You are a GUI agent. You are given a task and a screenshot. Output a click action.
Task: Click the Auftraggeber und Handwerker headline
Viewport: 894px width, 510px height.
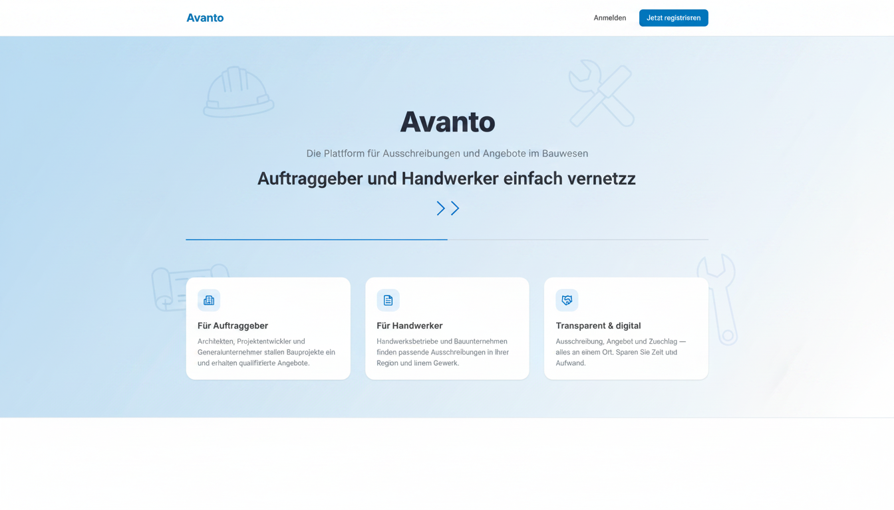(446, 179)
